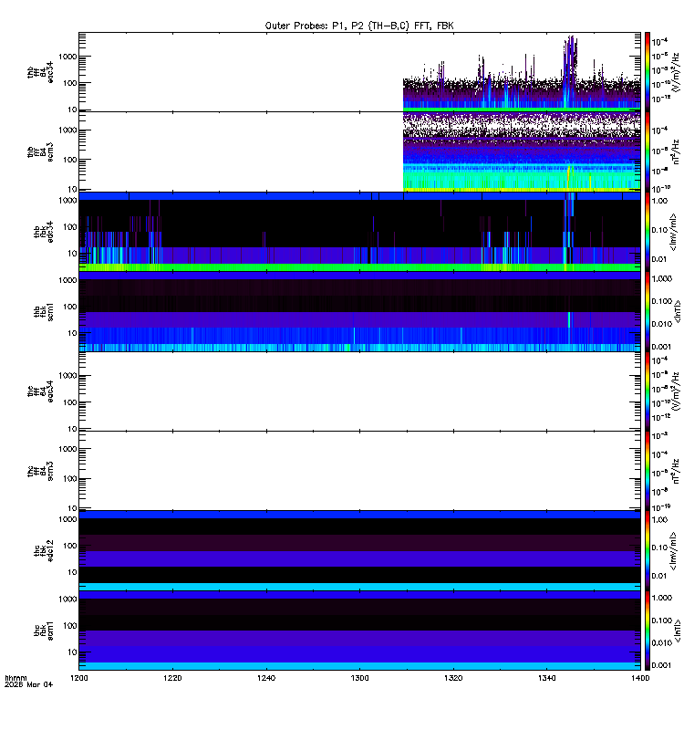Click the yellow spike near 1345 in thb scm3 spectrogram

[x=568, y=177]
